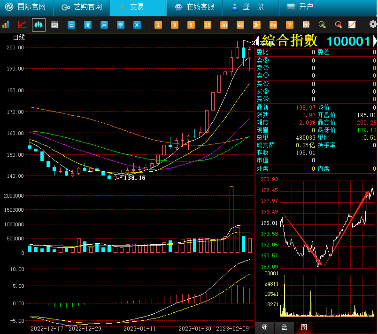Image resolution: width=378 pixels, height=334 pixels.
Task: Select the 2hr interval icon
Action: click(x=257, y=25)
